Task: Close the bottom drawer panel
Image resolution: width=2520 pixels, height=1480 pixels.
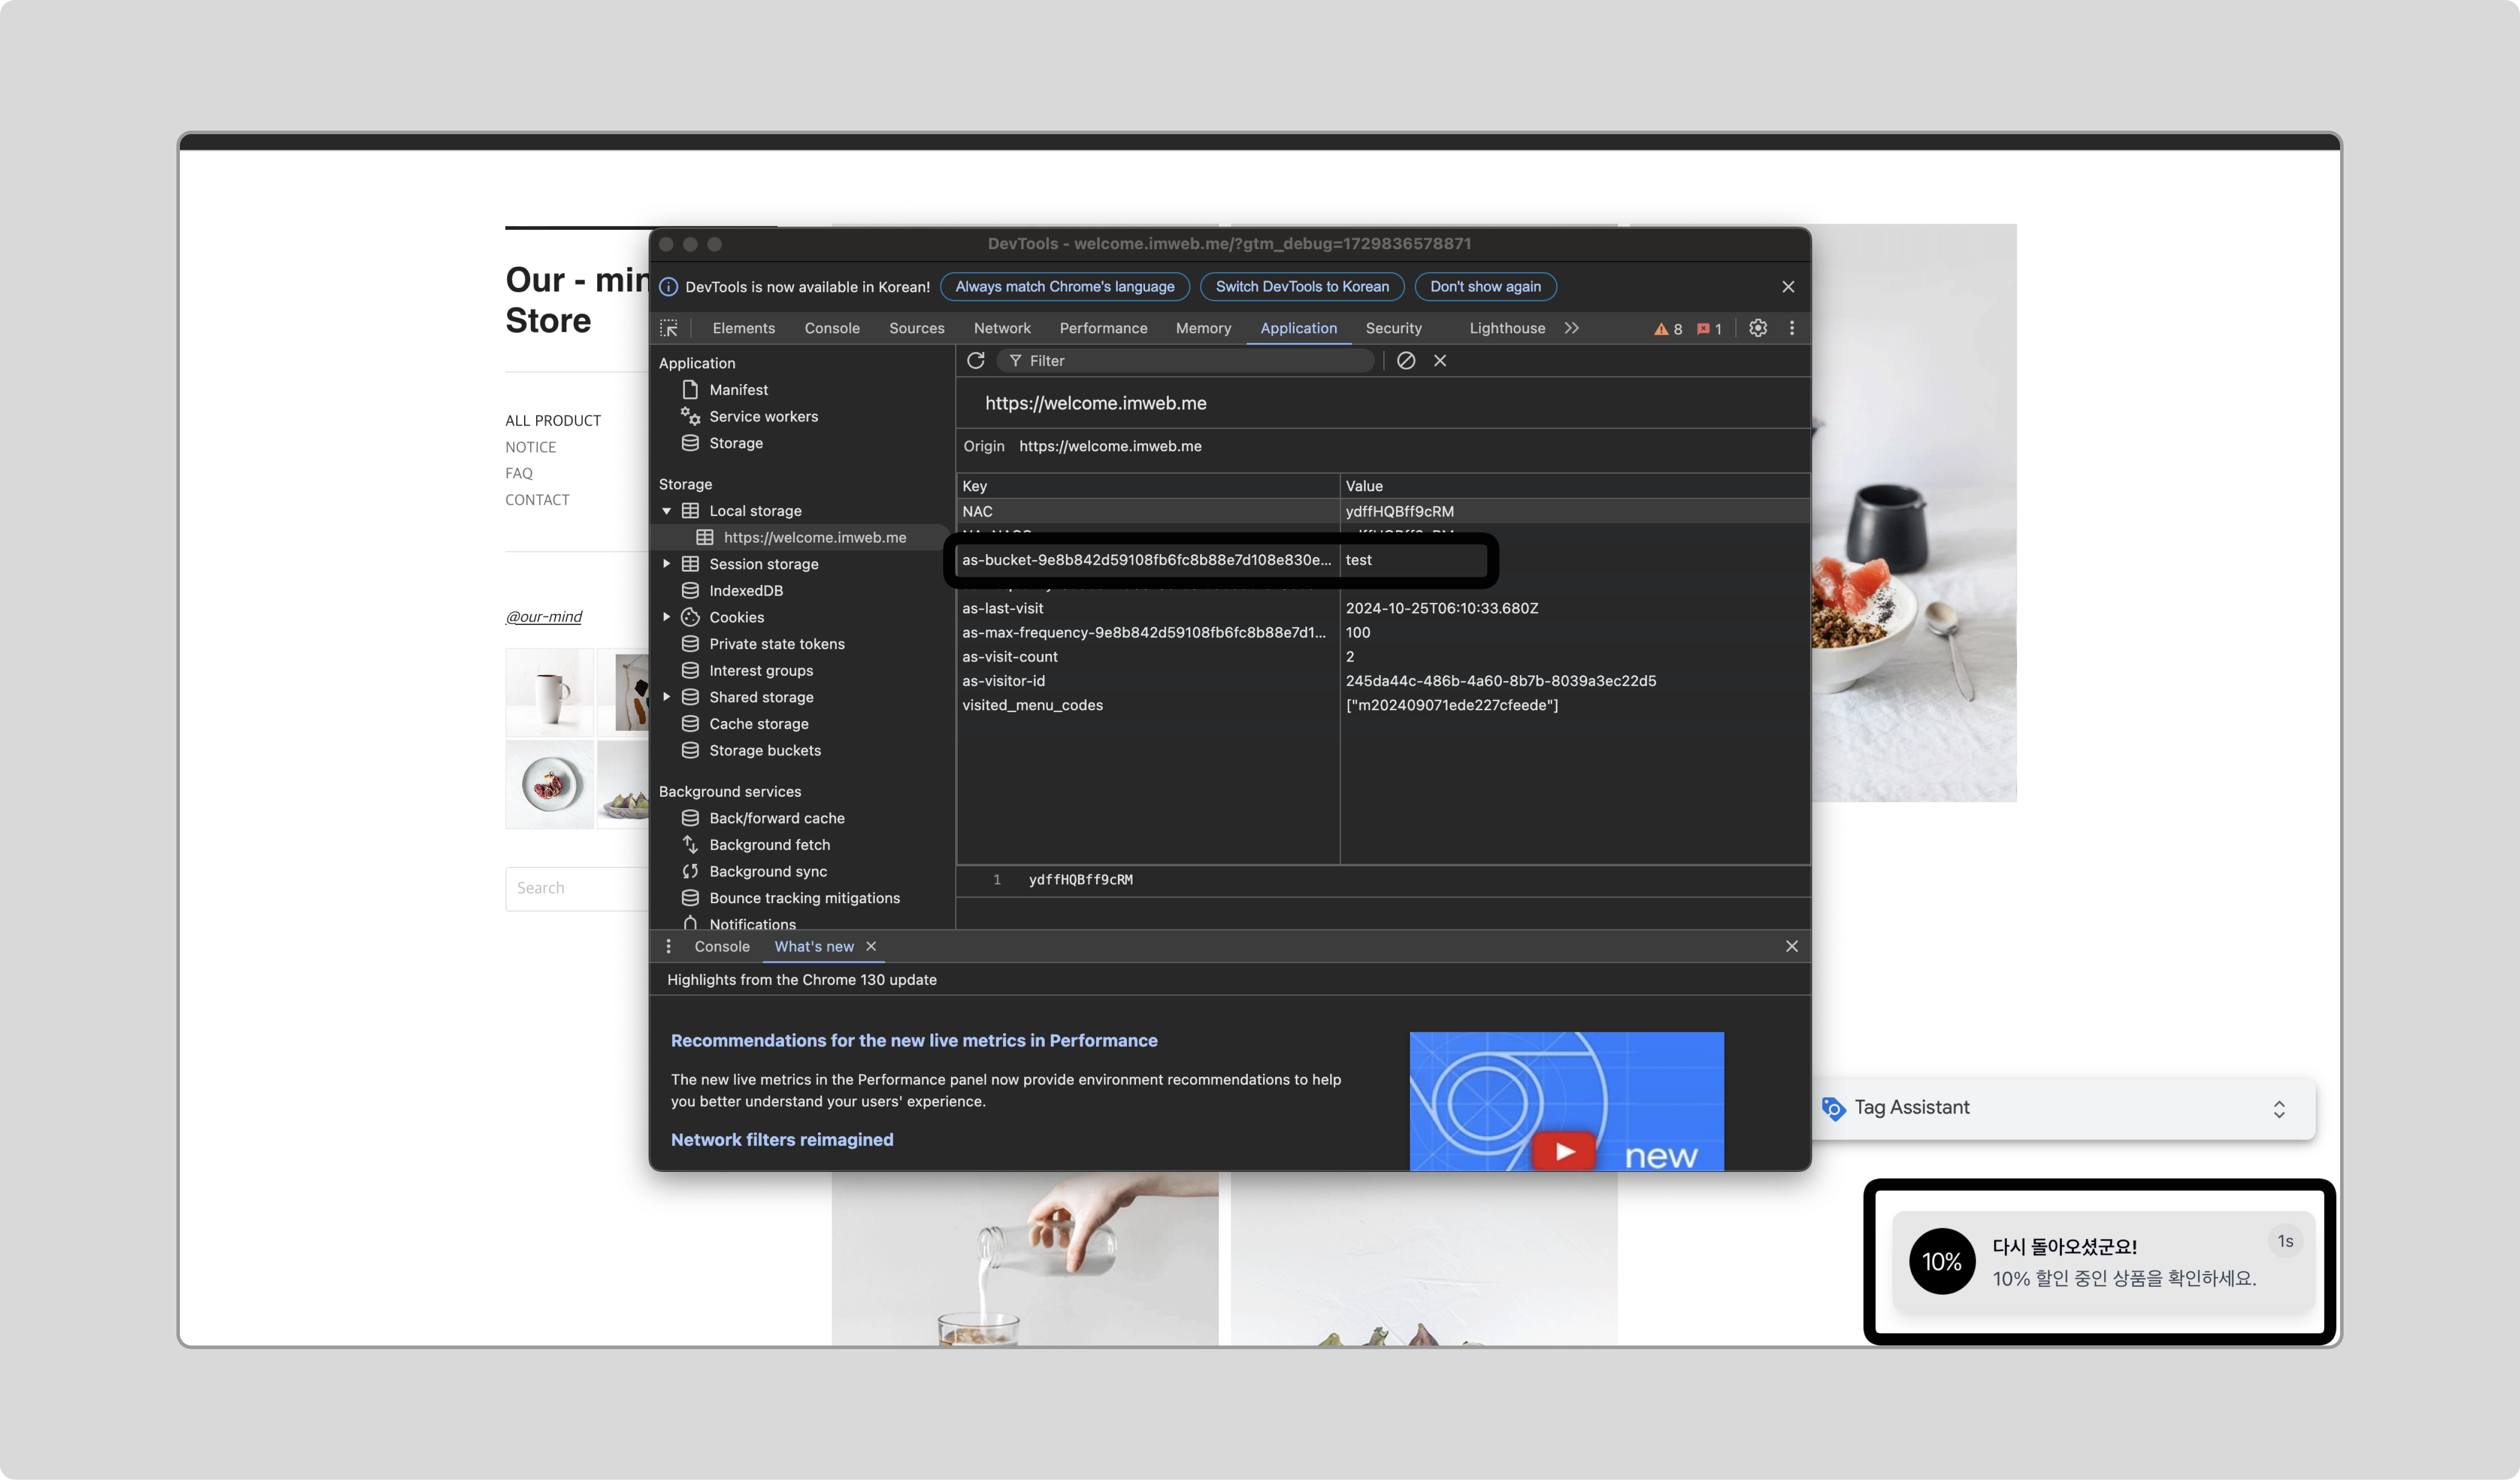Action: click(x=1792, y=946)
